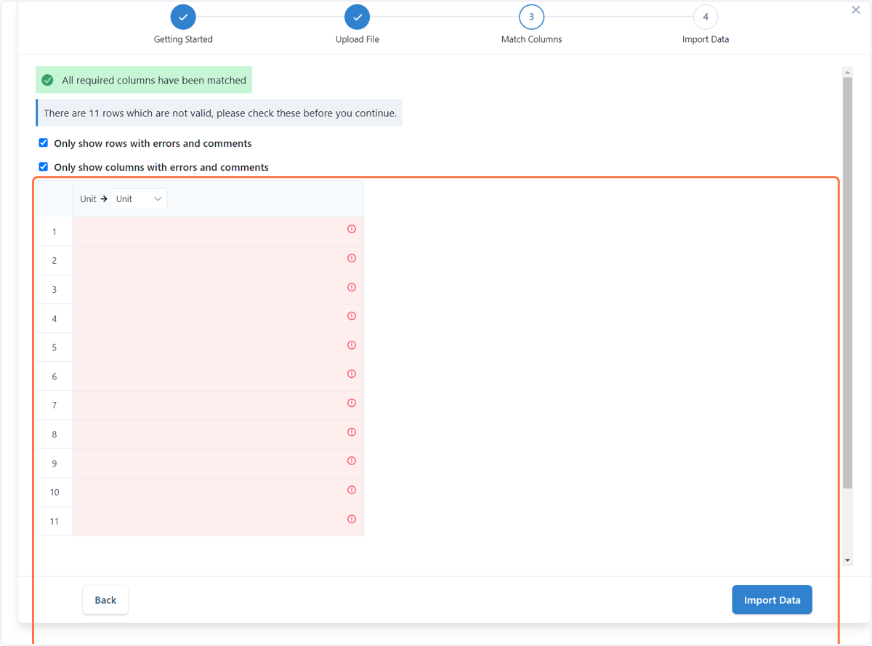The image size is (872, 646).
Task: Click the error icon in row 3
Action: point(352,287)
